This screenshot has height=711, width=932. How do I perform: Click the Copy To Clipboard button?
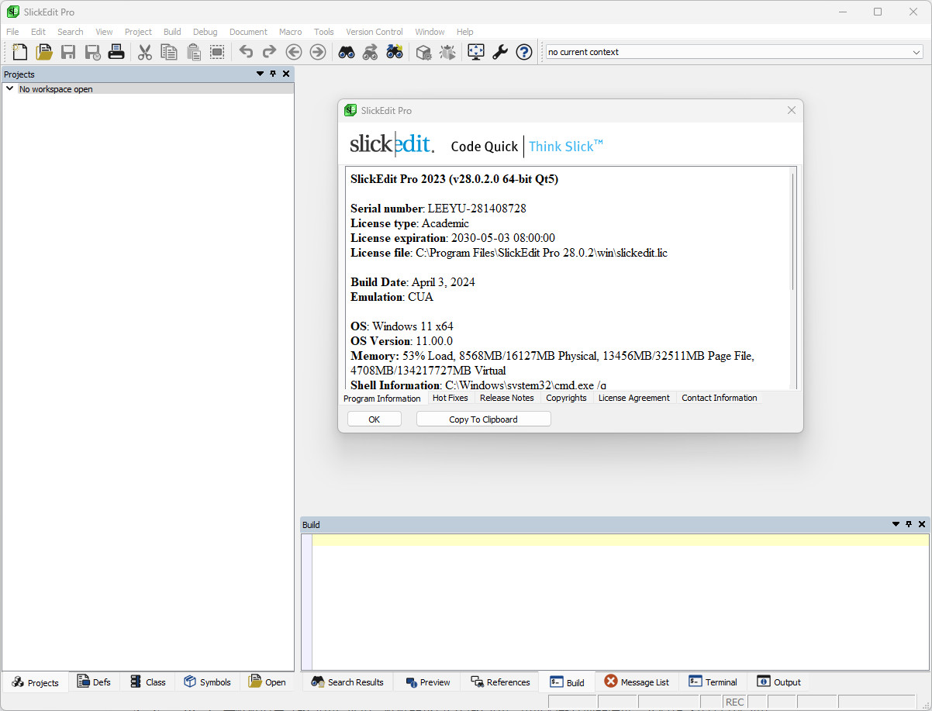pyautogui.click(x=483, y=419)
